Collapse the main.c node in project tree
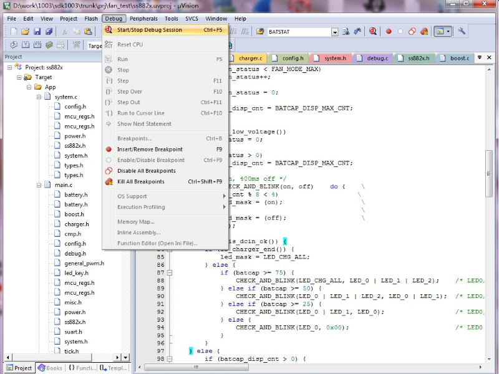This screenshot has height=374, width=499. (39, 185)
